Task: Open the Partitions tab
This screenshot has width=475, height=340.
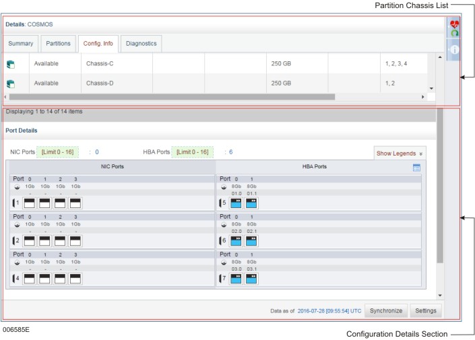Action: pos(58,44)
